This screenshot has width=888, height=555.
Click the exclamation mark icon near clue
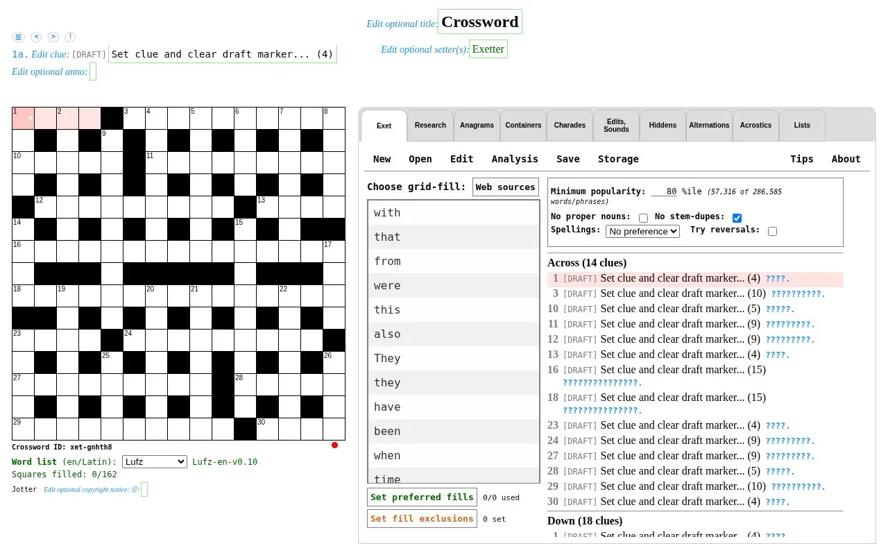70,37
